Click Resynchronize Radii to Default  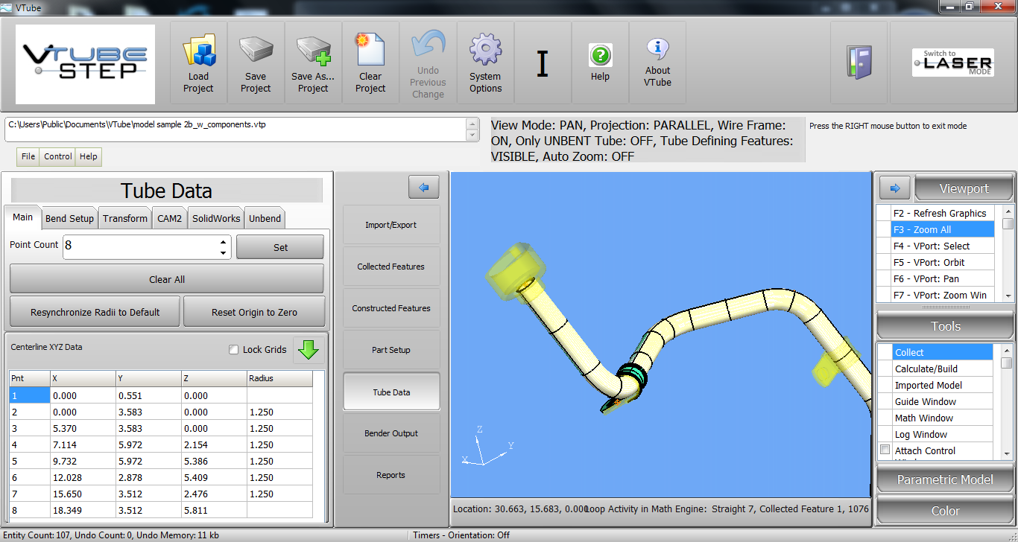click(95, 312)
